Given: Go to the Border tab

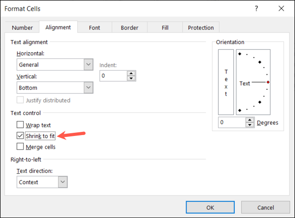Looking at the screenshot, I should [129, 28].
